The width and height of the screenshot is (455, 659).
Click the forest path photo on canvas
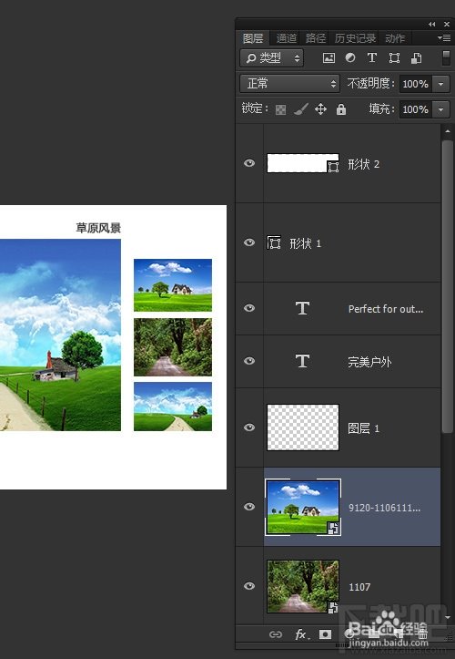(173, 347)
